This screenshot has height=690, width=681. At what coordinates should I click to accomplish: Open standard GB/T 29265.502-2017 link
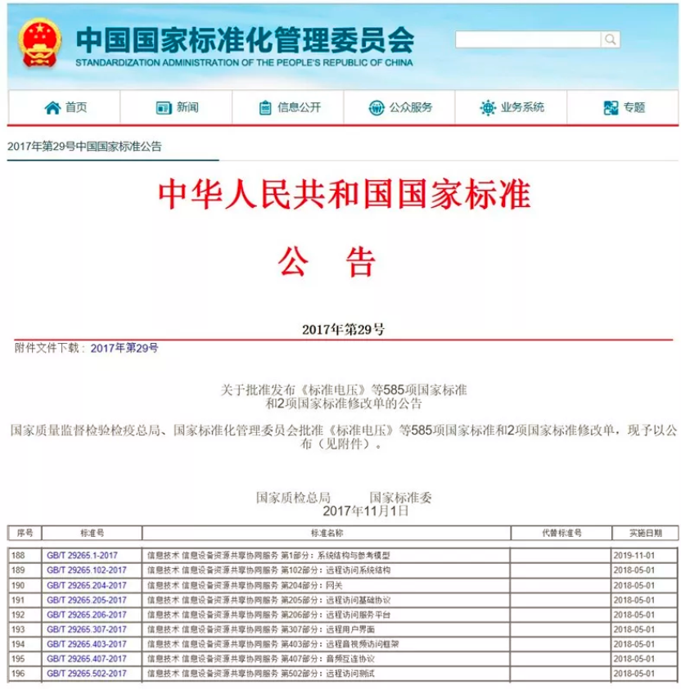point(87,674)
